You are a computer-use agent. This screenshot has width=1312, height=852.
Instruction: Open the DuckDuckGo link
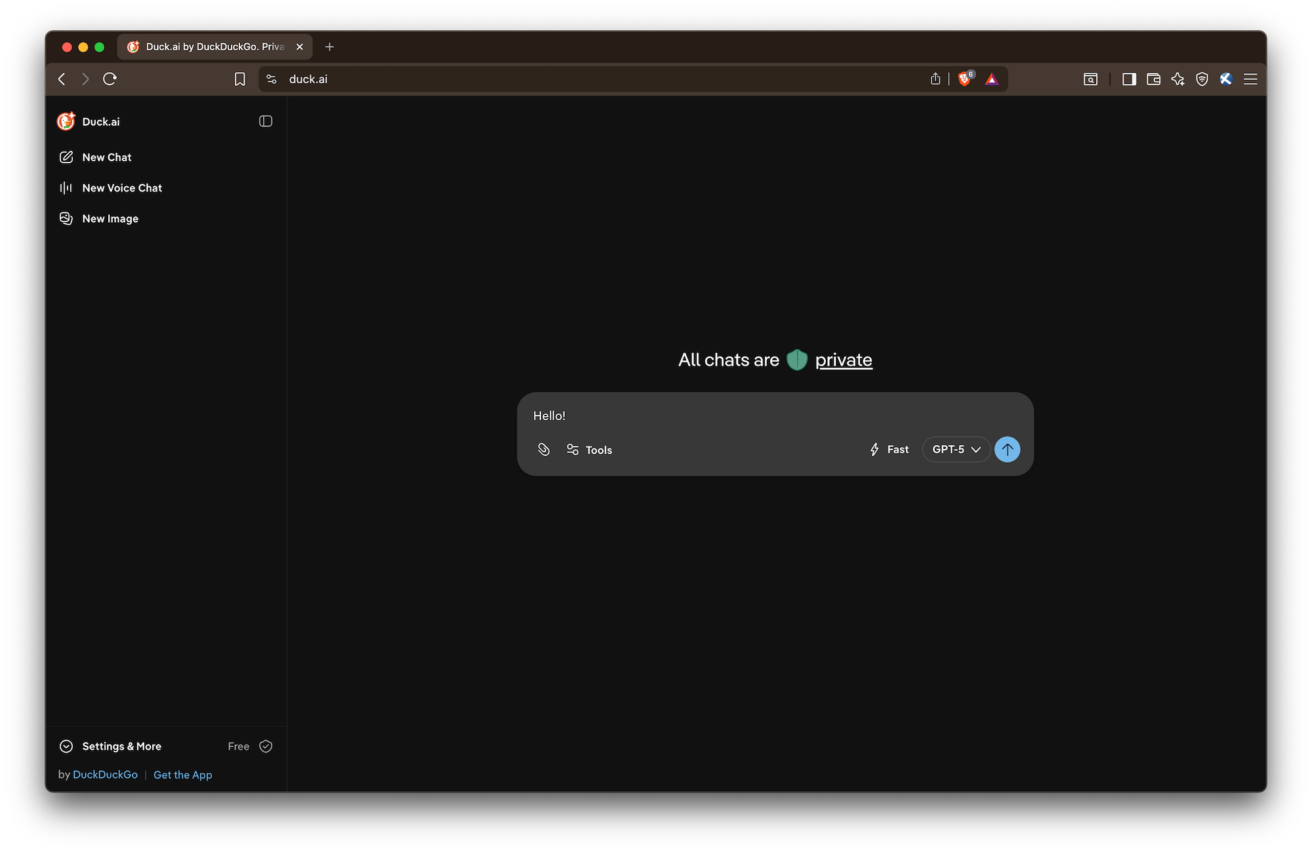click(105, 775)
